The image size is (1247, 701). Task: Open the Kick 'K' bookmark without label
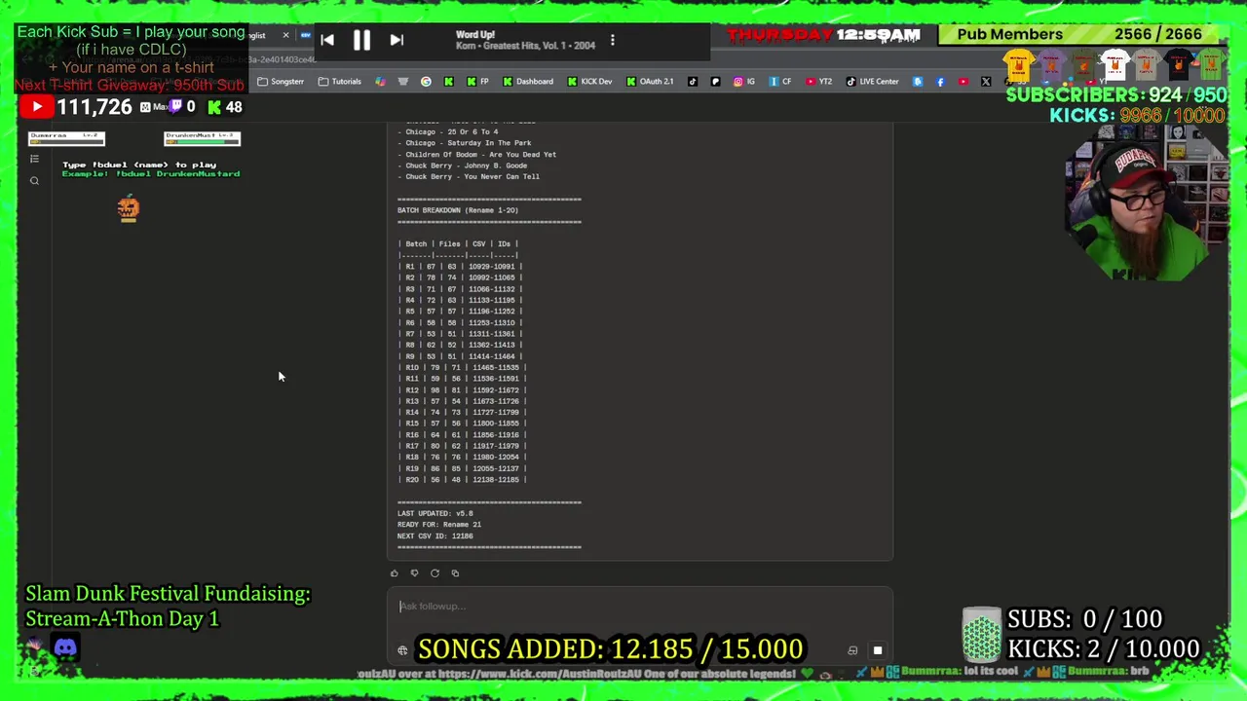coord(448,82)
